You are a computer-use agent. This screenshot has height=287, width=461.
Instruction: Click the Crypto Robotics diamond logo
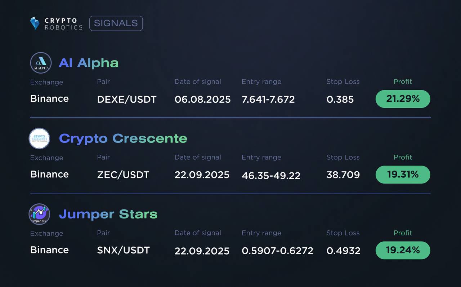pos(35,23)
